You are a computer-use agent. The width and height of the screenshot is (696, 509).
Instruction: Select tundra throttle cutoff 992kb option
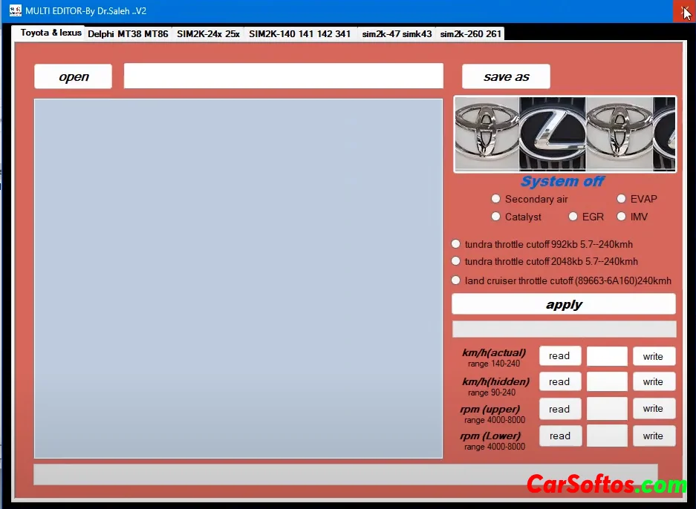pyautogui.click(x=456, y=244)
